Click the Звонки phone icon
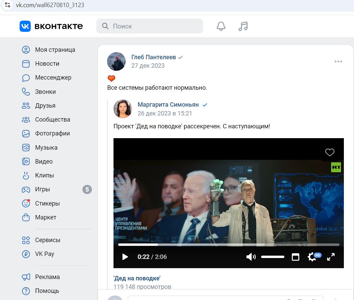 tap(26, 92)
